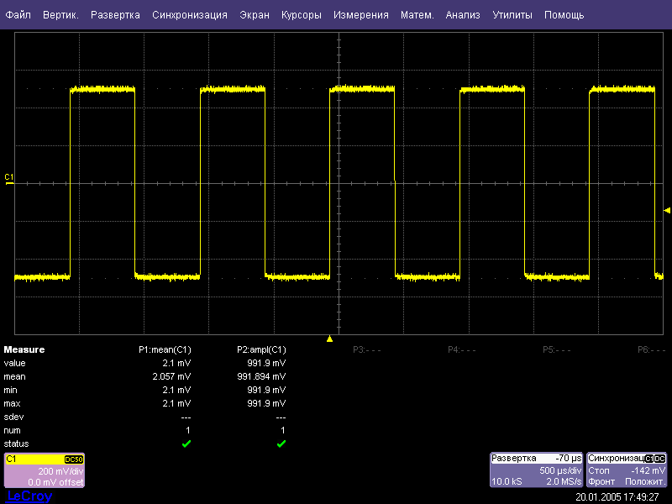Click the LeCroy logo
Screen dimensions: 672x504
pyautogui.click(x=29, y=496)
